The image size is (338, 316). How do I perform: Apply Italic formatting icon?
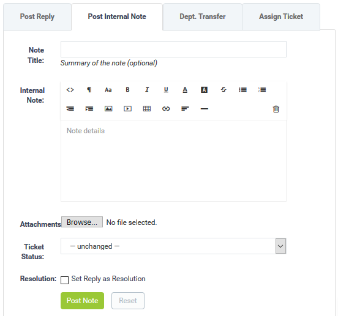pyautogui.click(x=147, y=90)
